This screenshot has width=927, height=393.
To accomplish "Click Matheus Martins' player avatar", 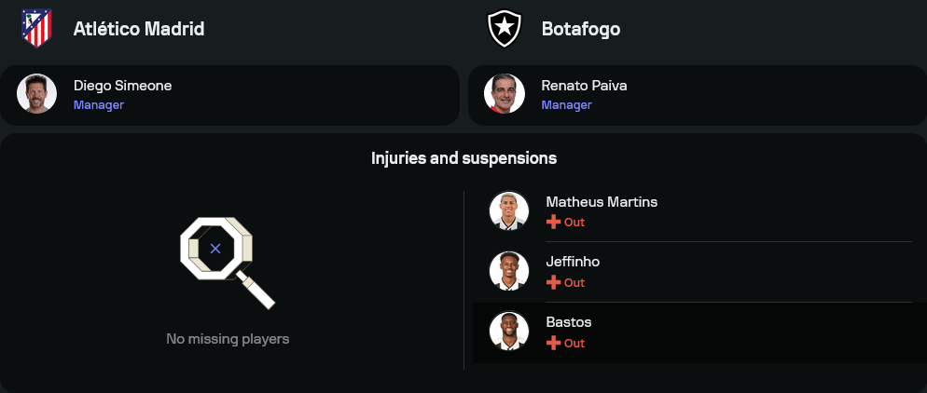I will click(509, 211).
